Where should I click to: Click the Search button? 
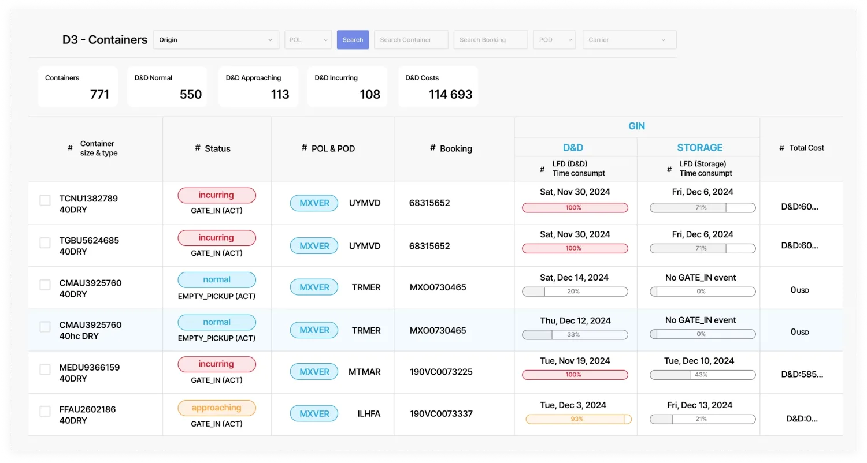(353, 40)
